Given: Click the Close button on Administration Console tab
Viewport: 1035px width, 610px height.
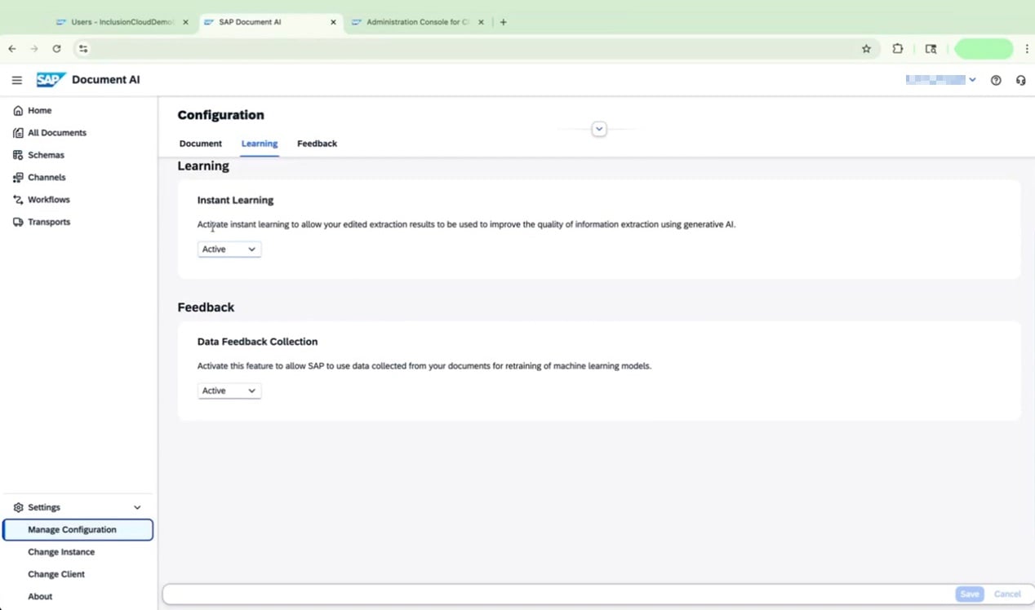Looking at the screenshot, I should tap(481, 22).
